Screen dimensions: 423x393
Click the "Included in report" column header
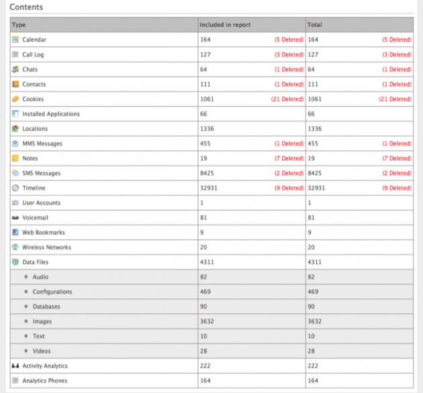(x=225, y=25)
